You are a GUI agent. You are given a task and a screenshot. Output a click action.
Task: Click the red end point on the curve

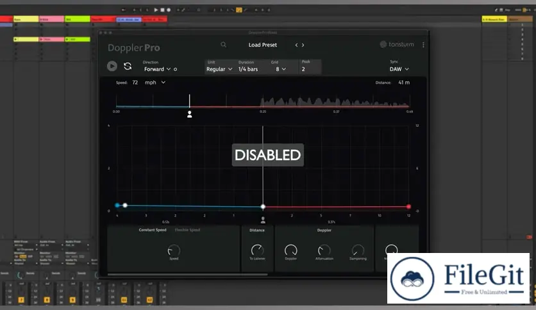coord(408,206)
